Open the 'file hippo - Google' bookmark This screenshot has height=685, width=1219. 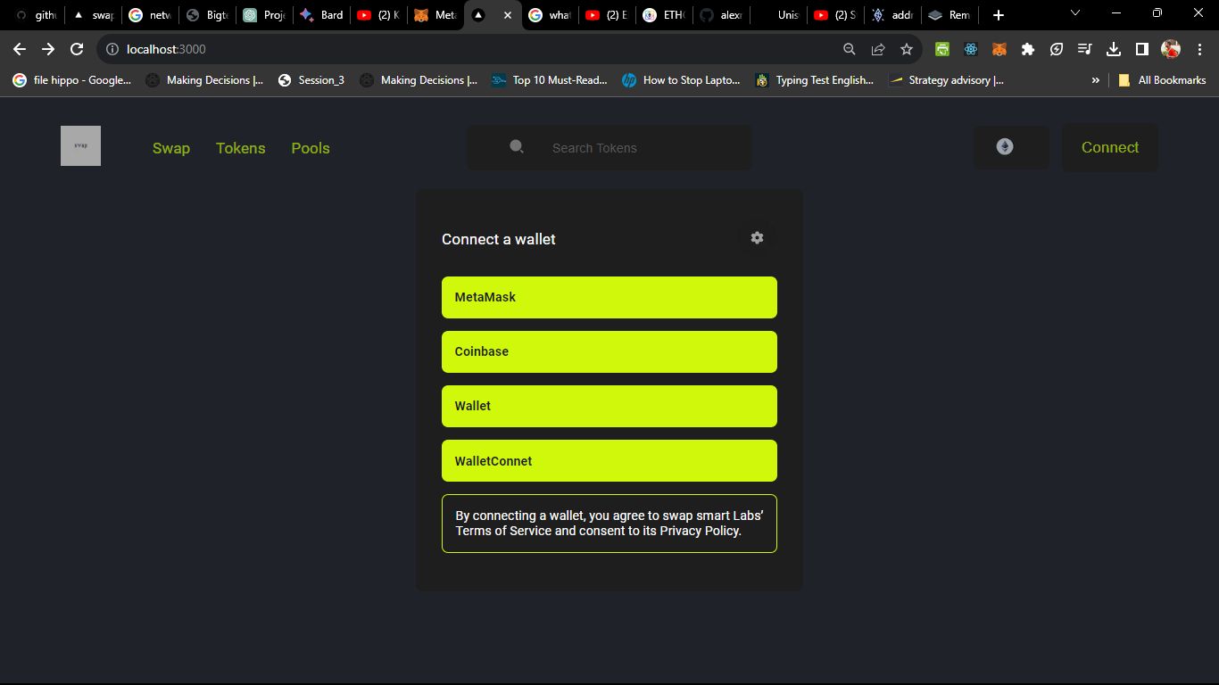pyautogui.click(x=71, y=80)
